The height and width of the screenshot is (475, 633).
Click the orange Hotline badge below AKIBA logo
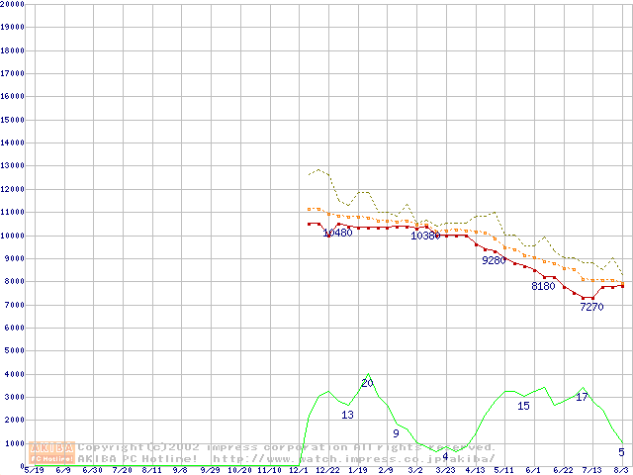52,459
